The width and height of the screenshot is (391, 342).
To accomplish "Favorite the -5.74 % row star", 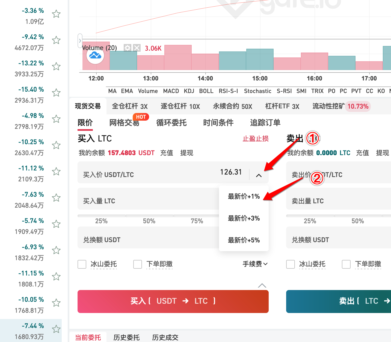I will 56,224.
